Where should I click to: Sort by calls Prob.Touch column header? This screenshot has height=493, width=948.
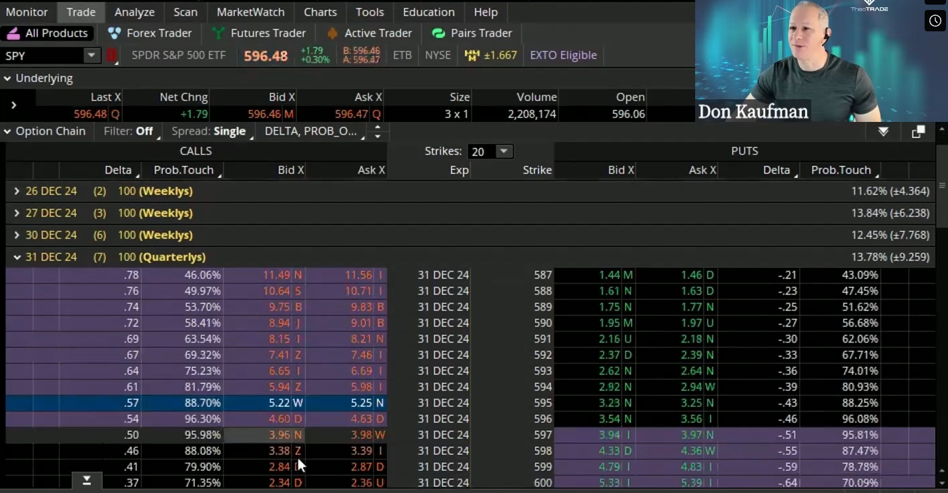(x=183, y=170)
